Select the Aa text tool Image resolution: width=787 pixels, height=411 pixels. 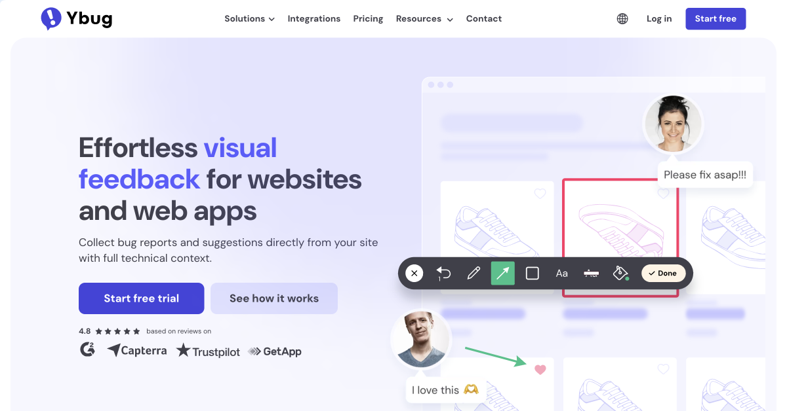pos(562,274)
